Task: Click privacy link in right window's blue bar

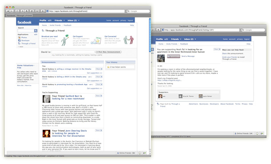Action: (240, 39)
